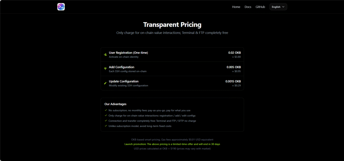Click the 0.02 OKB price

(234, 53)
